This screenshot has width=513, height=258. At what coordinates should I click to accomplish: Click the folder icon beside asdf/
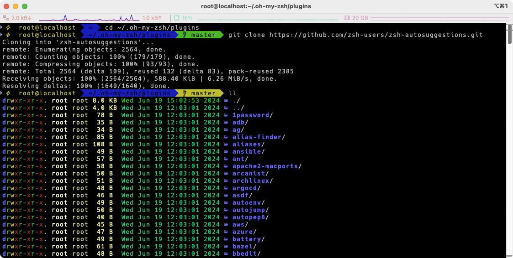coord(226,195)
